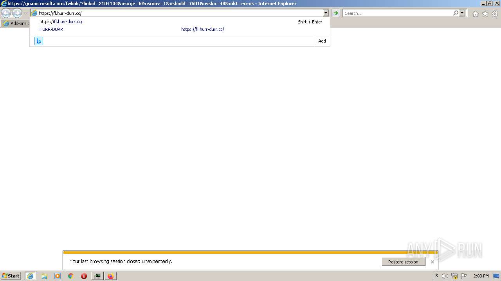The image size is (501, 281).
Task: Click the Bing search provider icon
Action: [x=38, y=41]
